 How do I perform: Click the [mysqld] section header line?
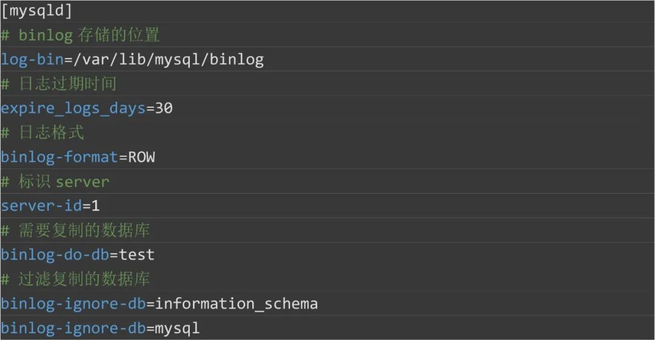pos(36,11)
